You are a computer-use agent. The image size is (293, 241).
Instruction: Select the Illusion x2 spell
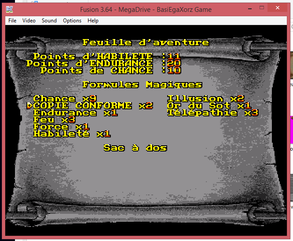[x=206, y=99]
